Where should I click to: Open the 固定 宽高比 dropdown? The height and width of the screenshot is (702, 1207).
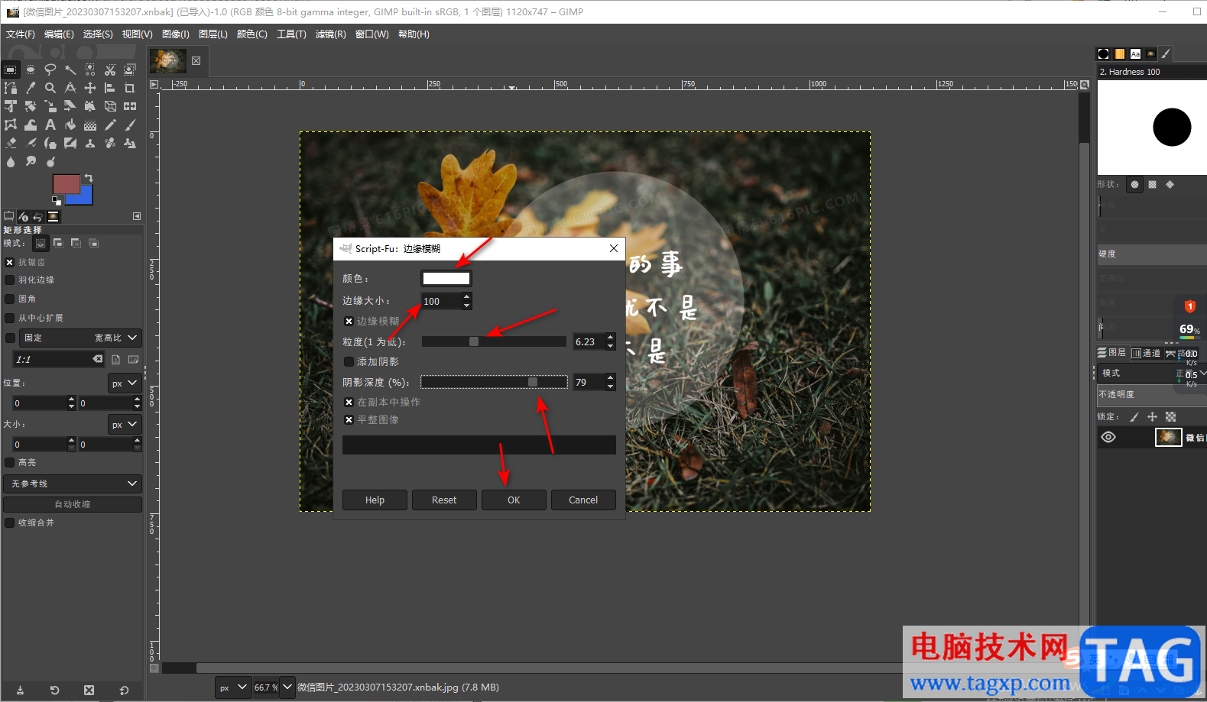[x=79, y=338]
